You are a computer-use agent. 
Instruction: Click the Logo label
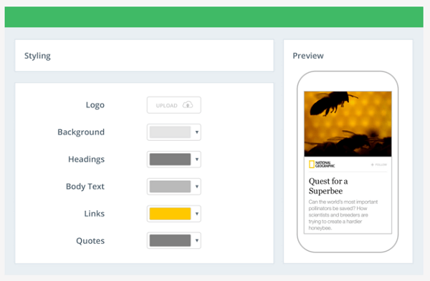tap(95, 105)
